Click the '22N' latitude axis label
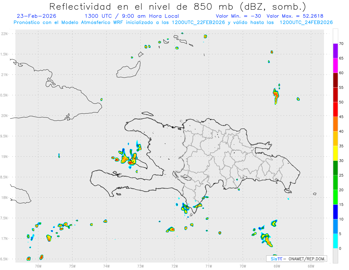Viewport: 349px width, 270px height. (x=5, y=34)
